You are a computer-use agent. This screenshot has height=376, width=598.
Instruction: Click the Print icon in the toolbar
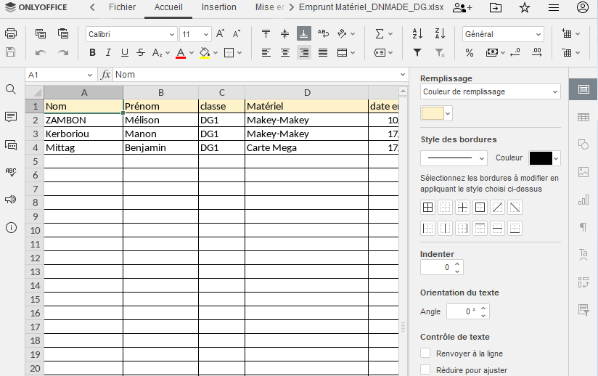coord(11,34)
